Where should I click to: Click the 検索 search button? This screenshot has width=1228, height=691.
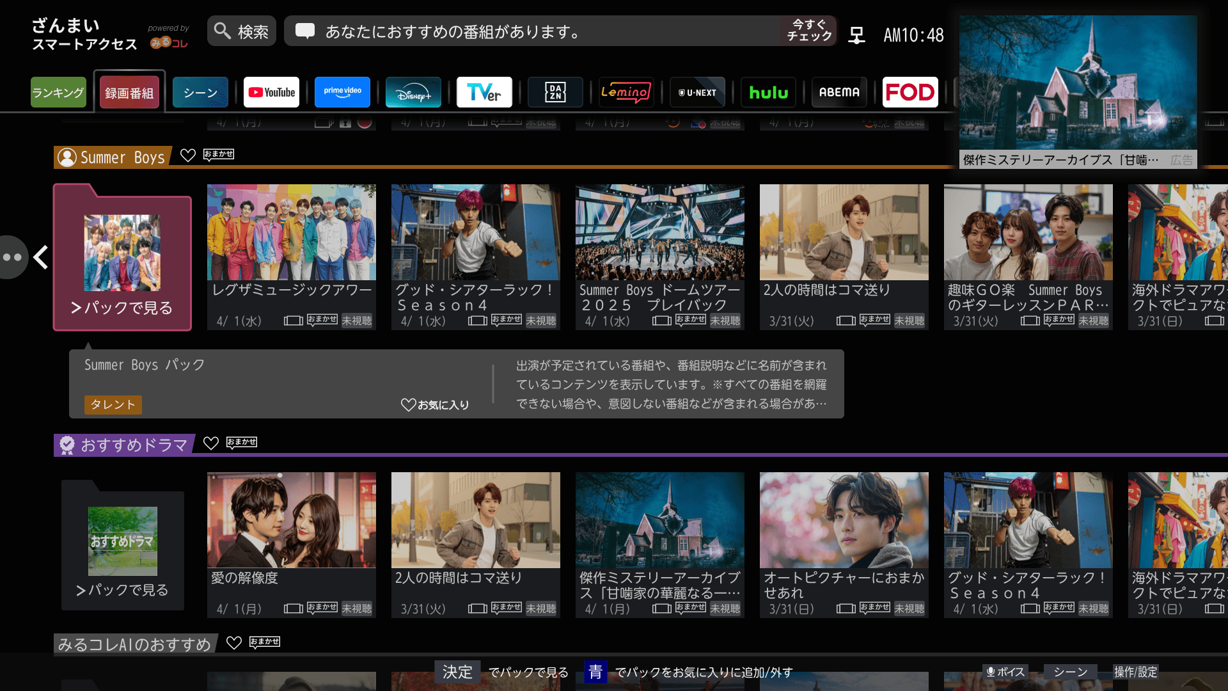(242, 31)
